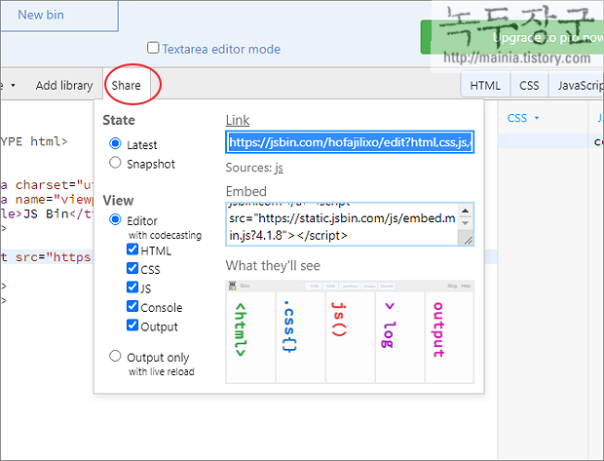The image size is (604, 461).
Task: Open the Add library menu
Action: pos(64,85)
